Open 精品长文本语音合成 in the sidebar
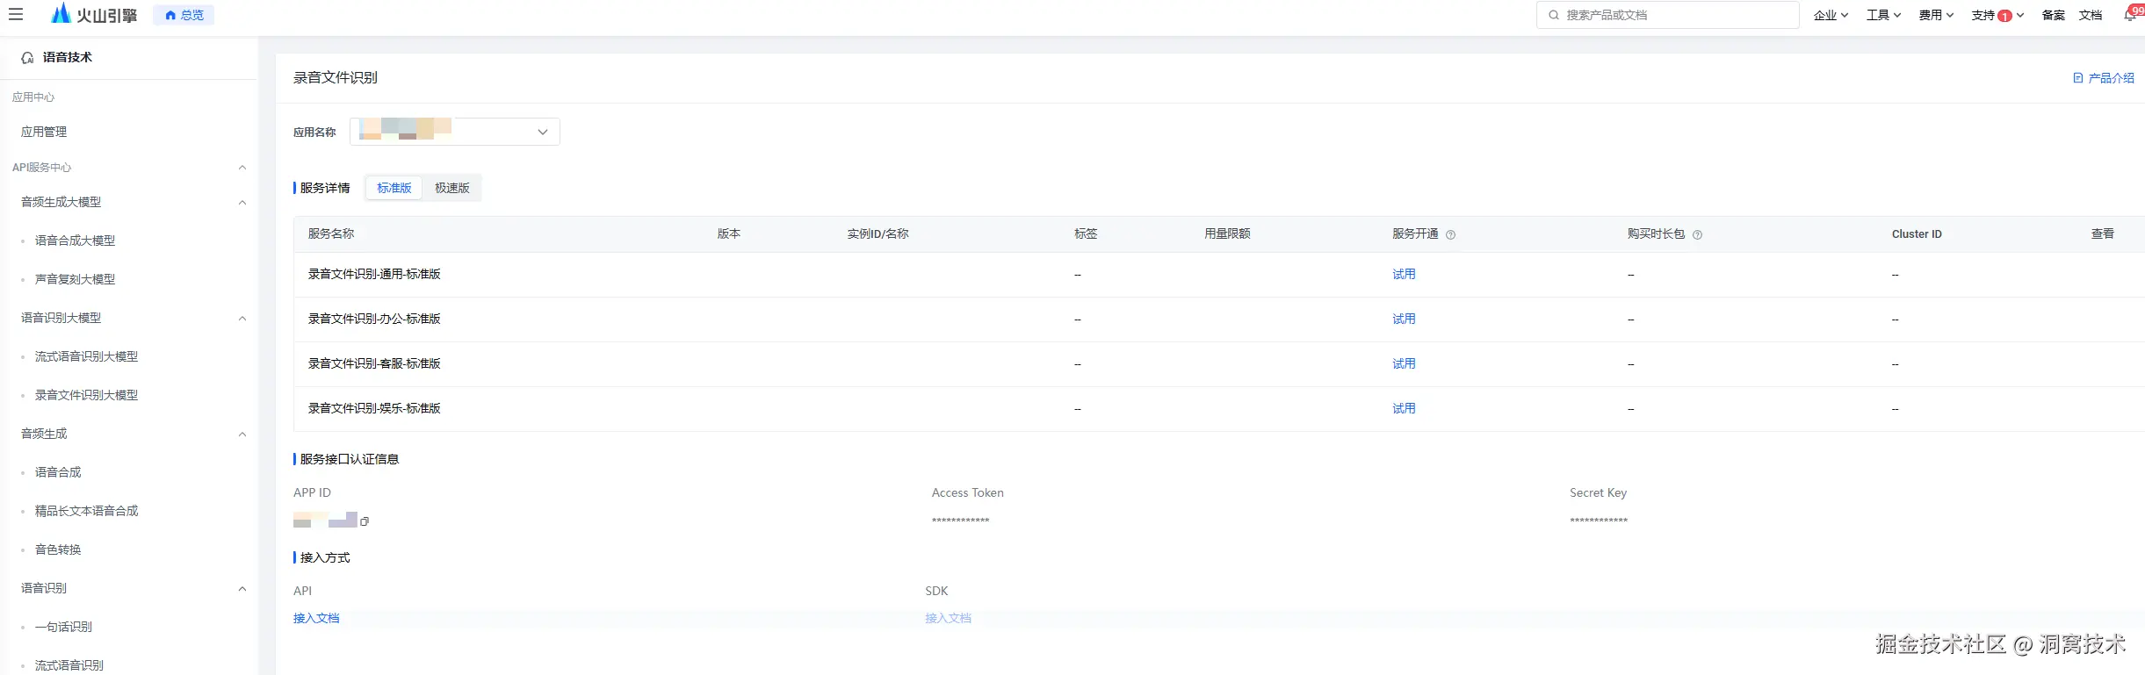 pos(86,511)
